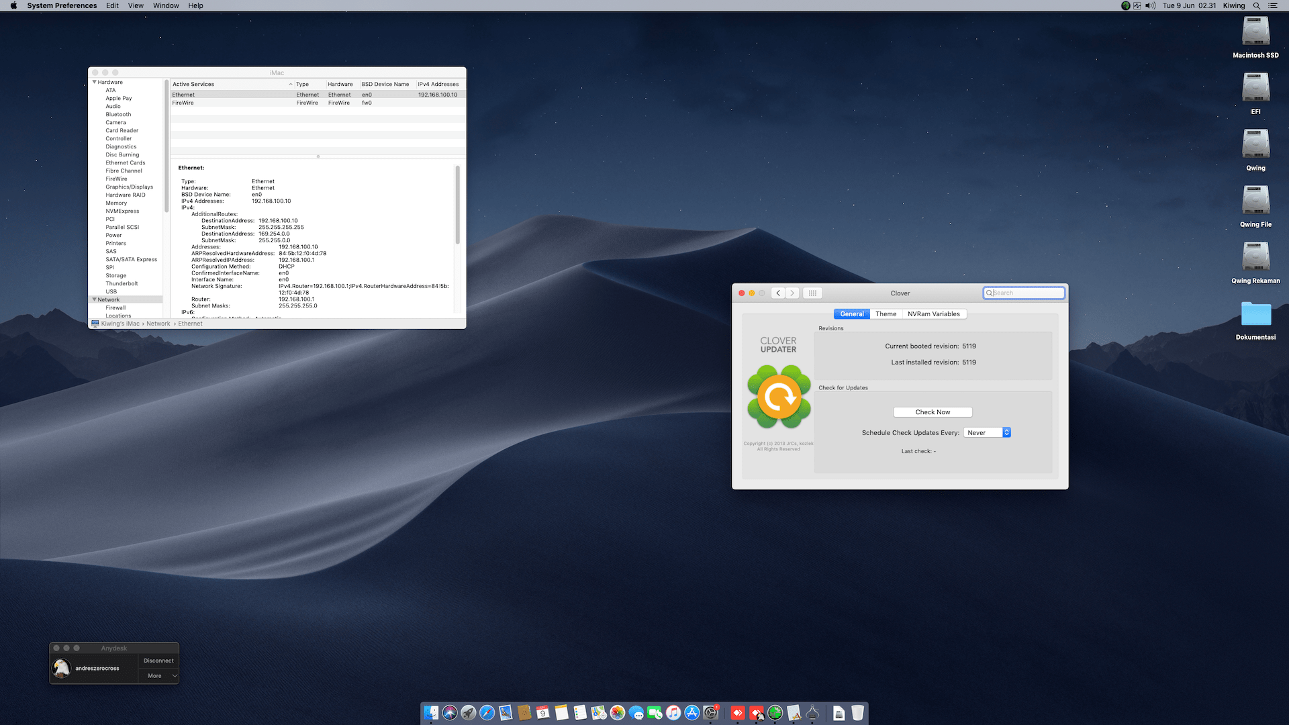Collapse the Network disclosure triangle
1289x725 pixels.
coord(95,299)
